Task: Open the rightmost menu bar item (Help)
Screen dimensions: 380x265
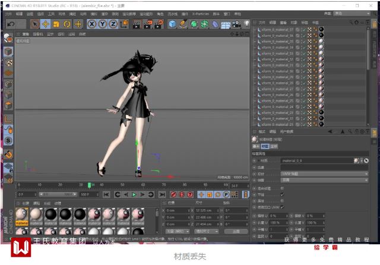Action: pyautogui.click(x=237, y=14)
